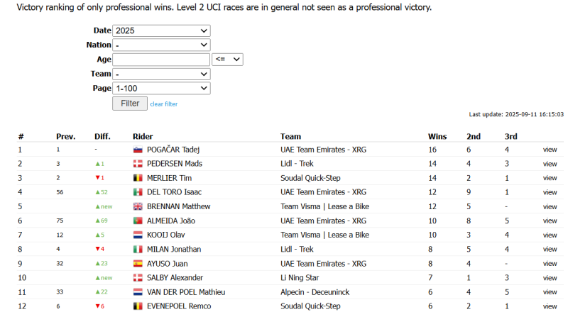The height and width of the screenshot is (312, 568).
Task: Click the clear filter link
Action: (x=164, y=104)
